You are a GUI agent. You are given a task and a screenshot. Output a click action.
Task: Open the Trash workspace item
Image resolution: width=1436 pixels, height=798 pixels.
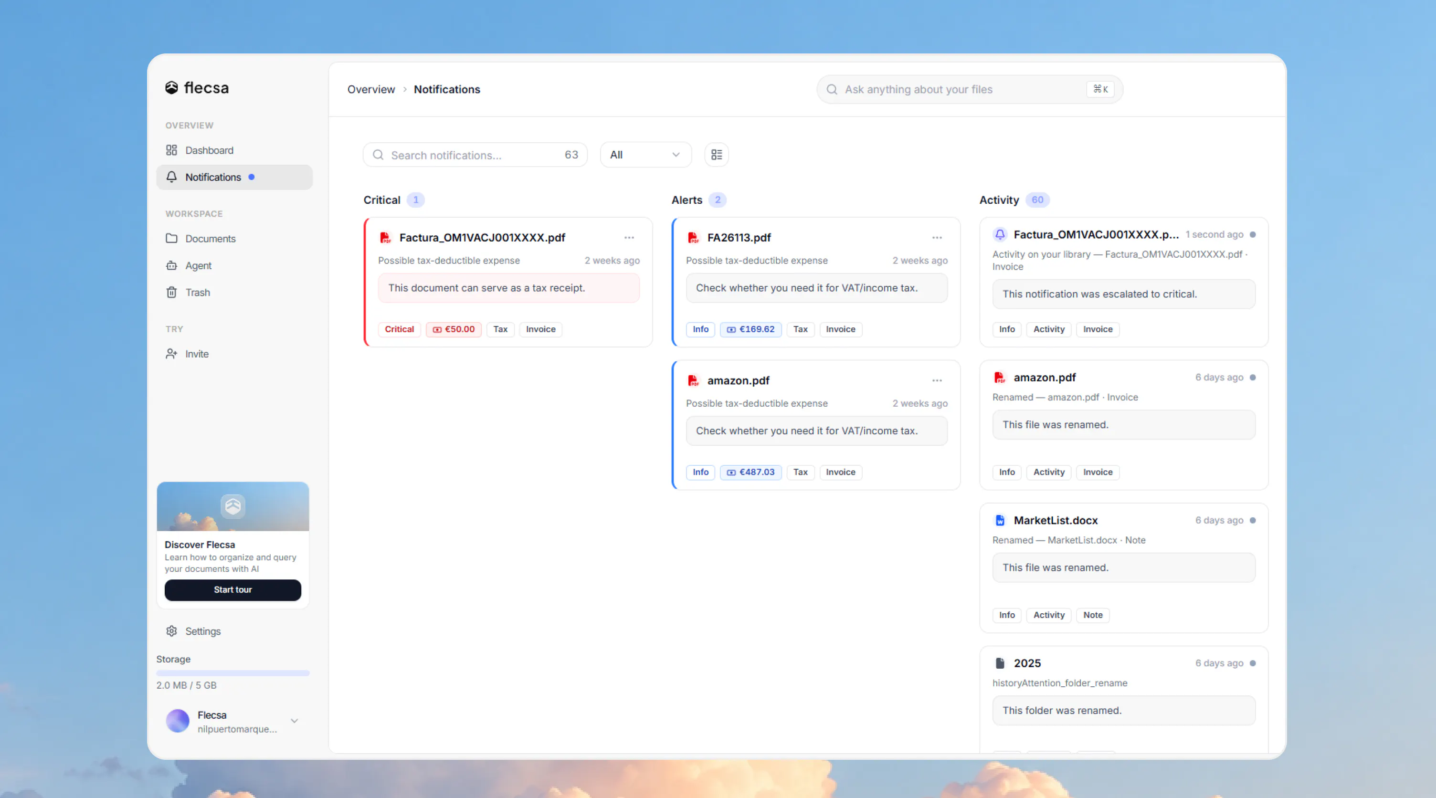point(234,292)
